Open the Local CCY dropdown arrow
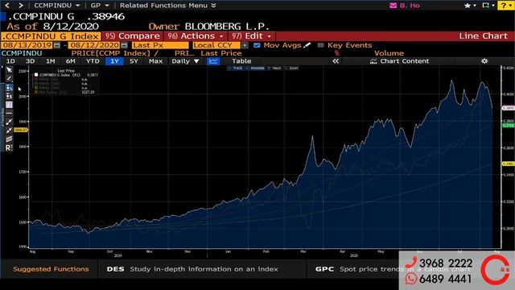Screen dimensions: 515x290 point(245,45)
